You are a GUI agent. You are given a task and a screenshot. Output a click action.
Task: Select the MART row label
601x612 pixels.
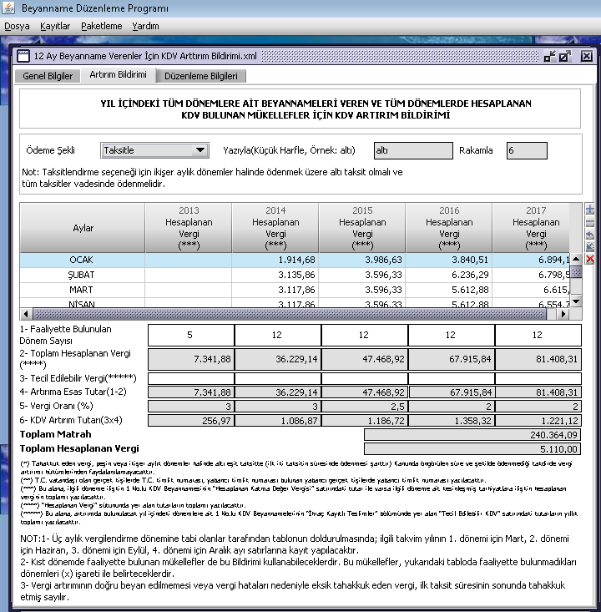pyautogui.click(x=83, y=290)
